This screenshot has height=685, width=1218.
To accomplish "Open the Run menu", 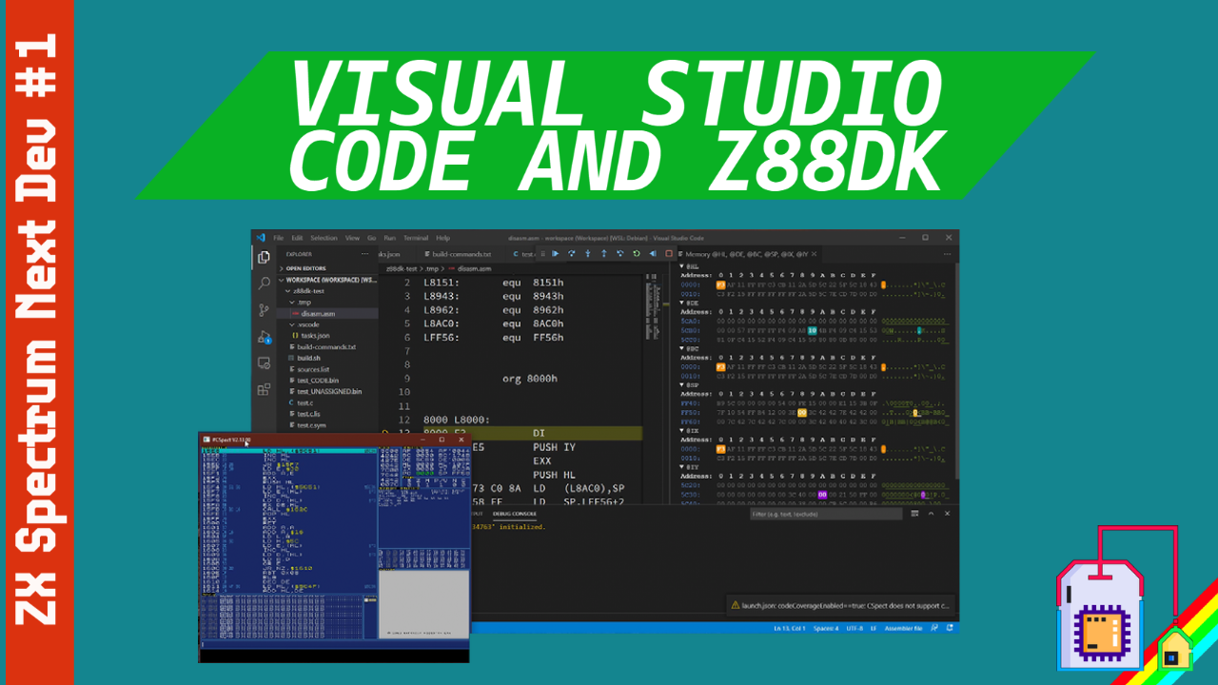I will (389, 238).
